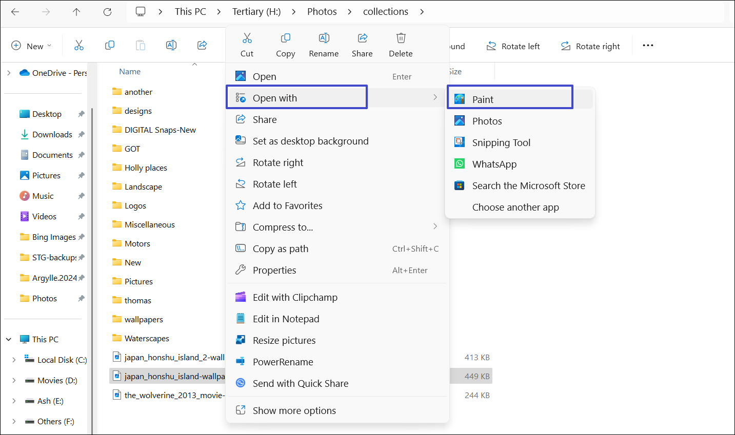Viewport: 735px width, 435px height.
Task: Click the Share icon in context menu header
Action: pos(362,38)
